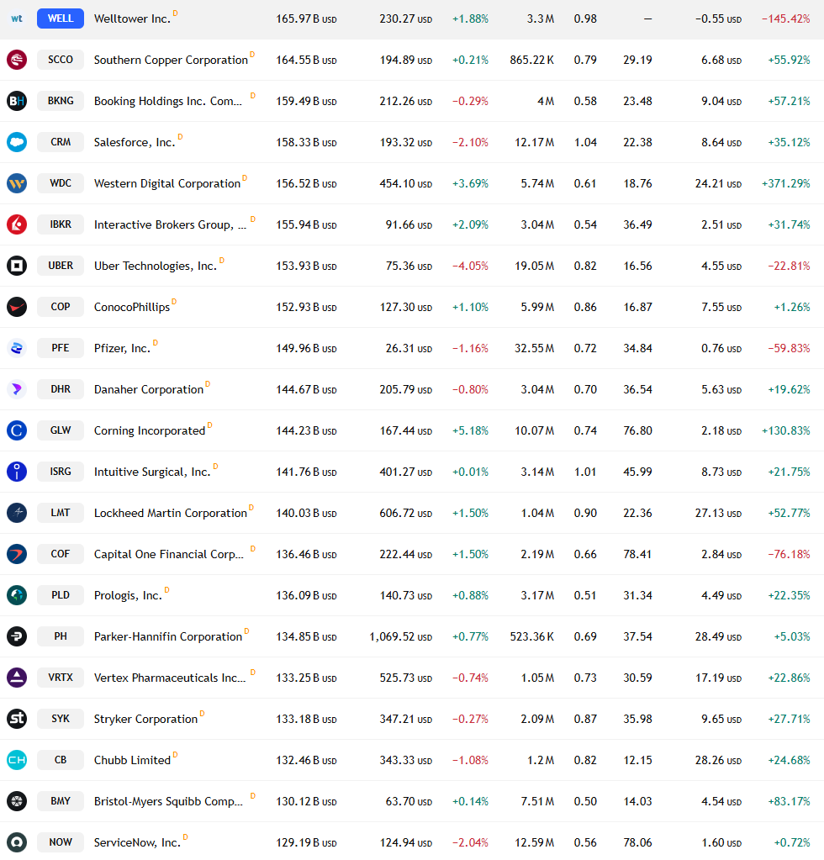
Task: Select the NOW ticker button
Action: click(61, 842)
